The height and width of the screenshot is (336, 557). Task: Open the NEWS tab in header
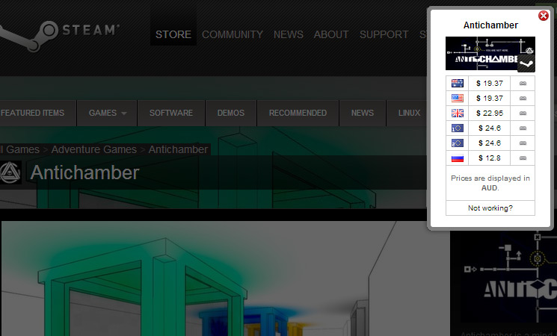pos(288,34)
